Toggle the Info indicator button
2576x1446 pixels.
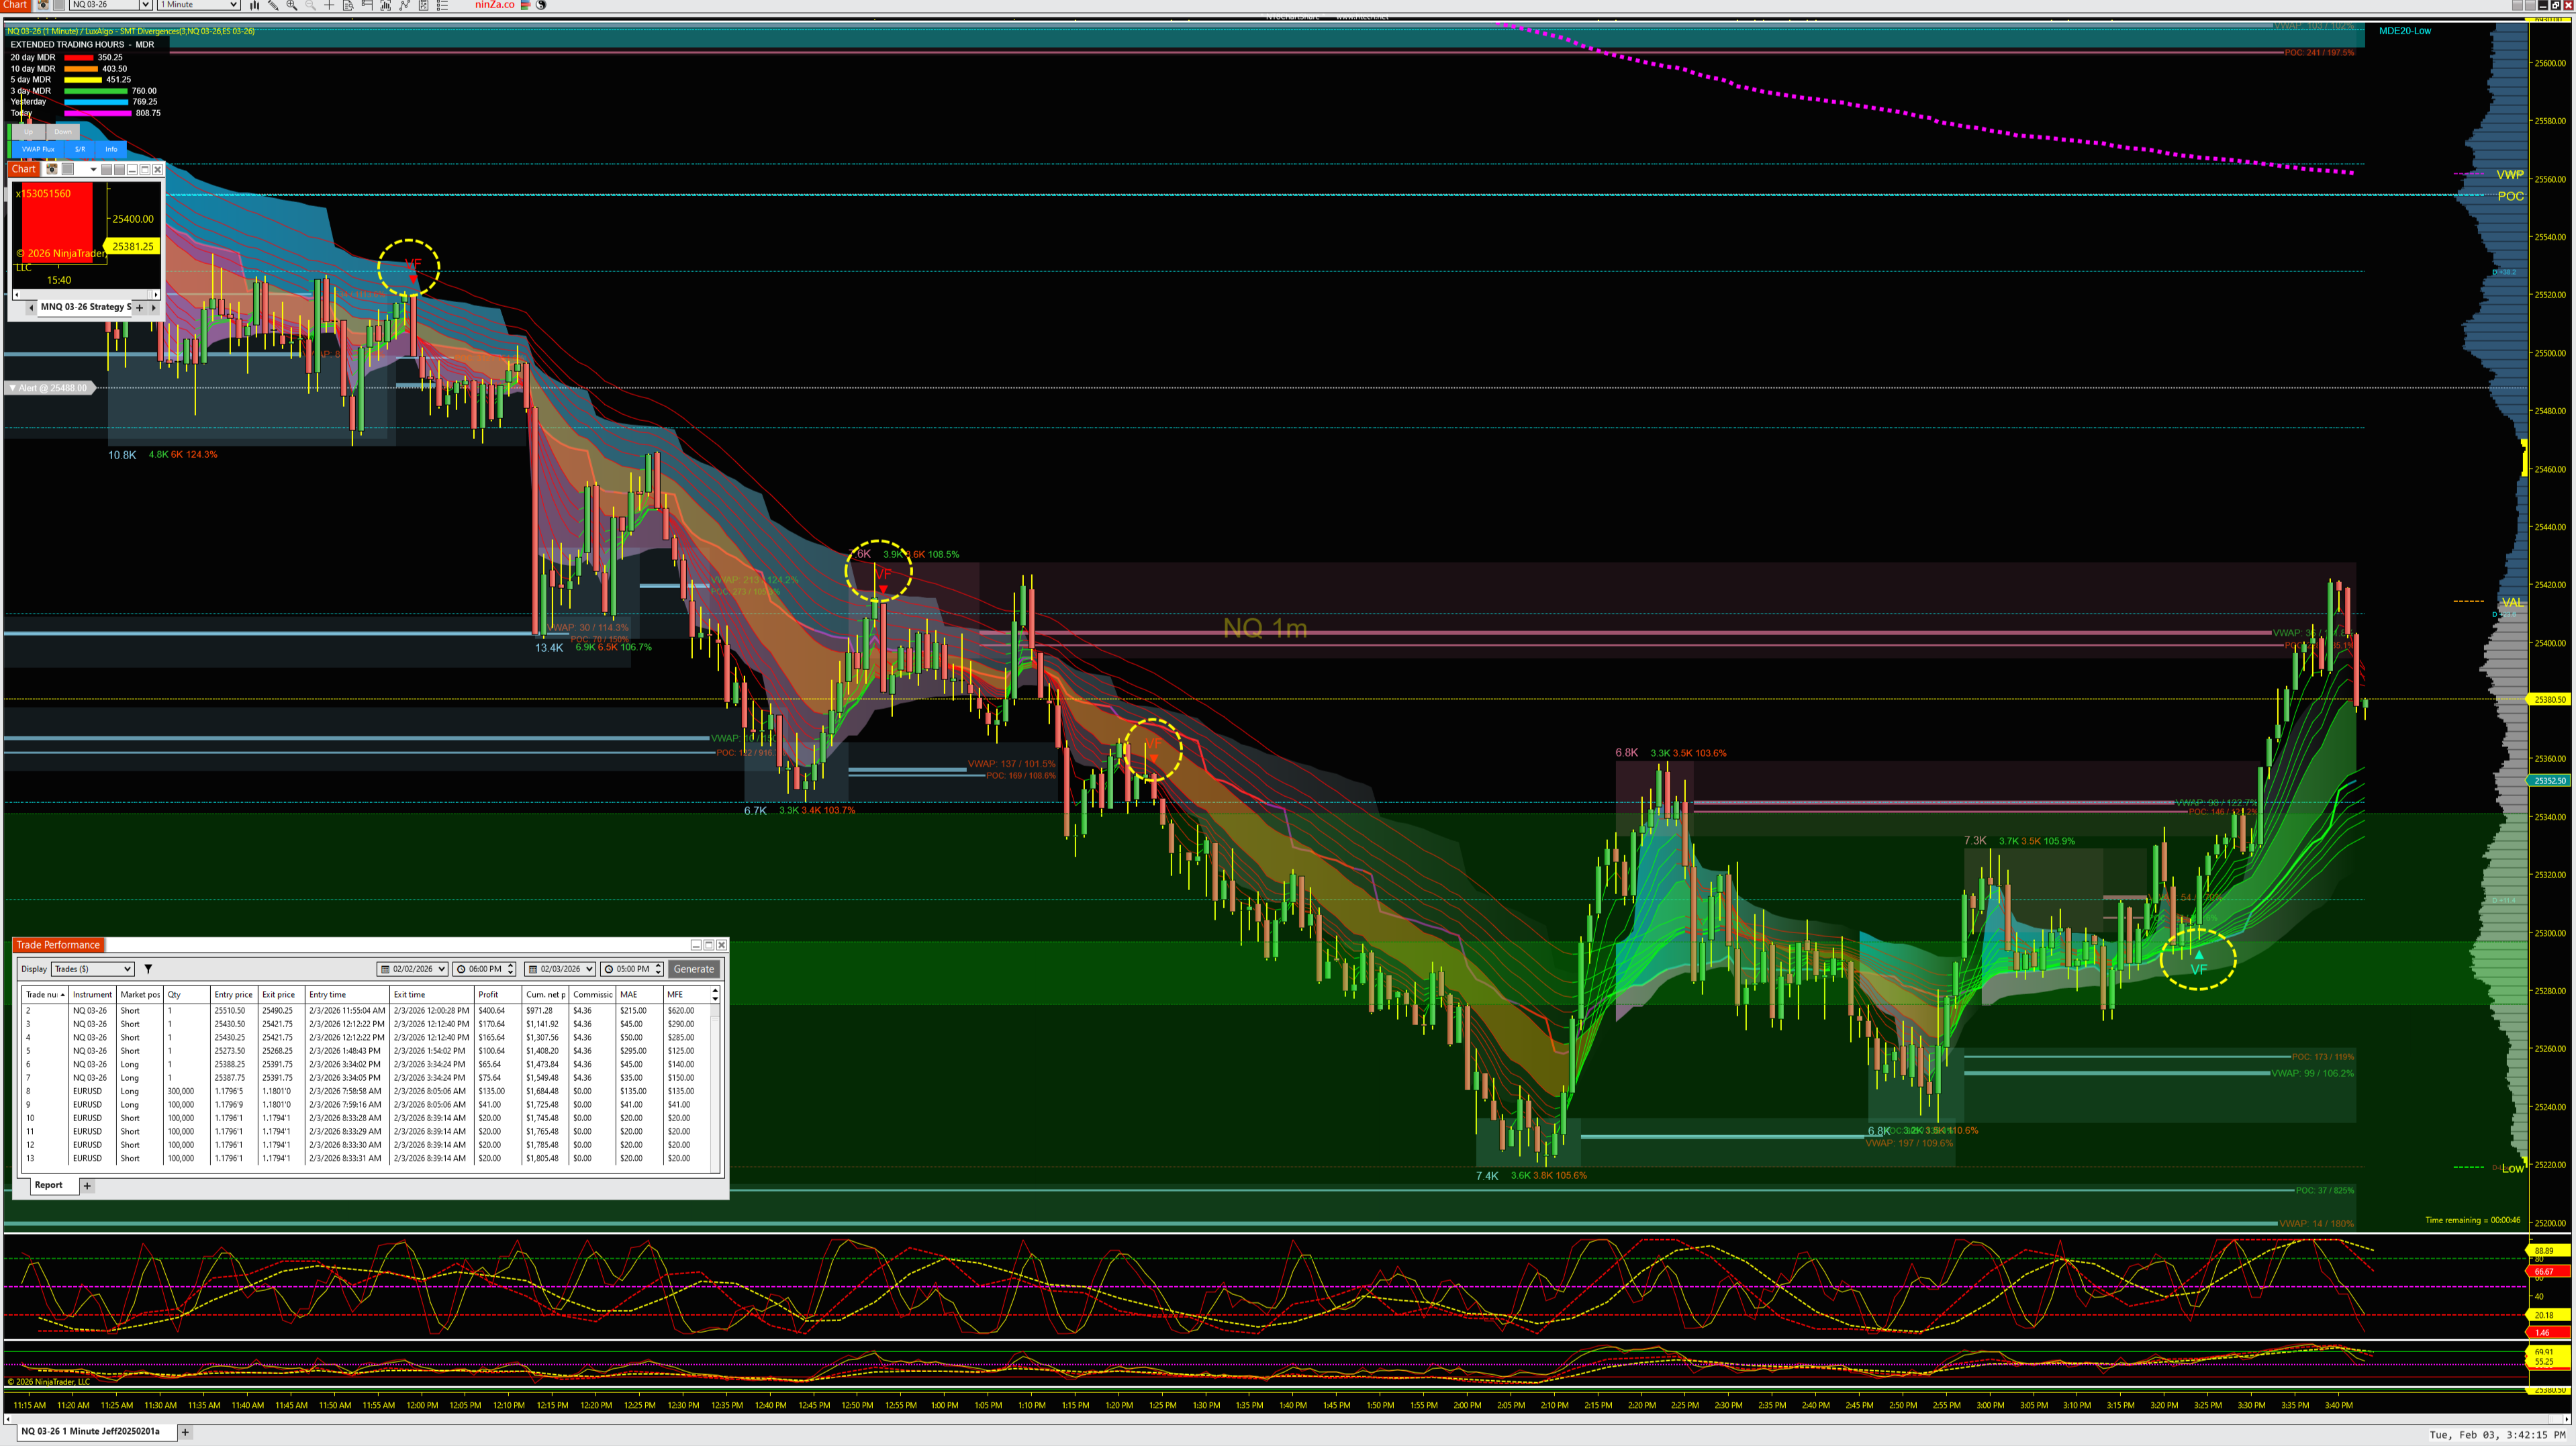[x=111, y=149]
